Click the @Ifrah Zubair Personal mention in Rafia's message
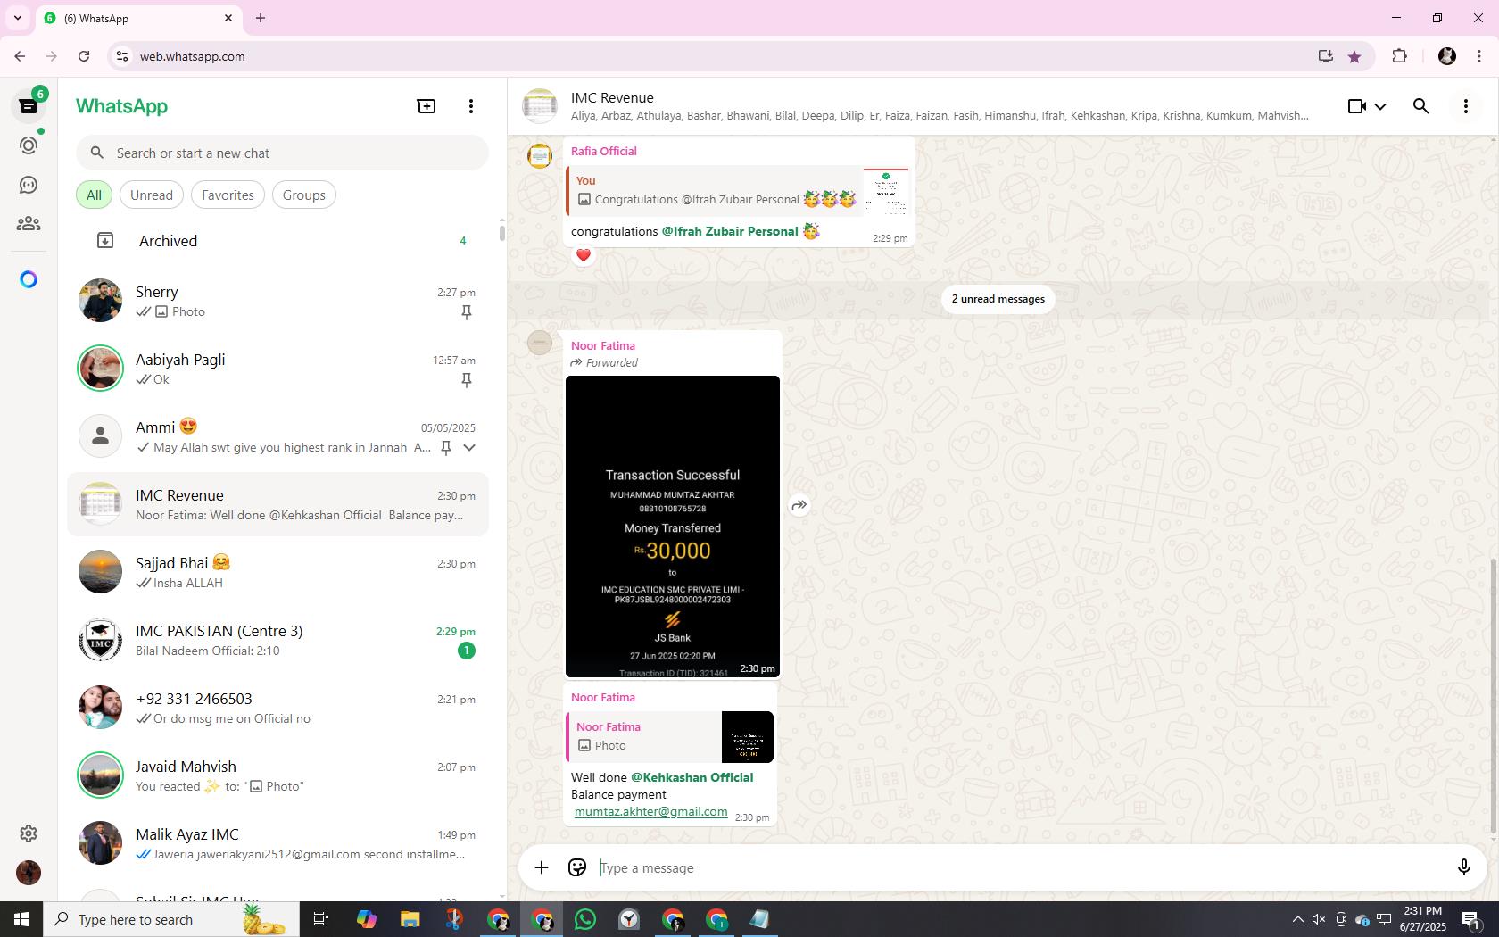Screen dimensions: 1499x937 point(730,231)
